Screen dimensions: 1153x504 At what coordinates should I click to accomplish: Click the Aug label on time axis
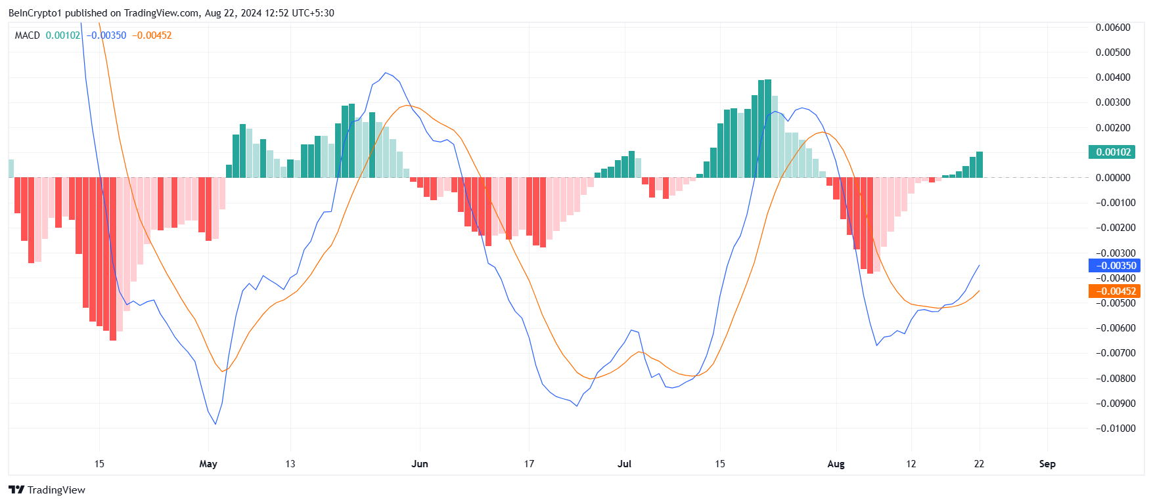pos(836,464)
